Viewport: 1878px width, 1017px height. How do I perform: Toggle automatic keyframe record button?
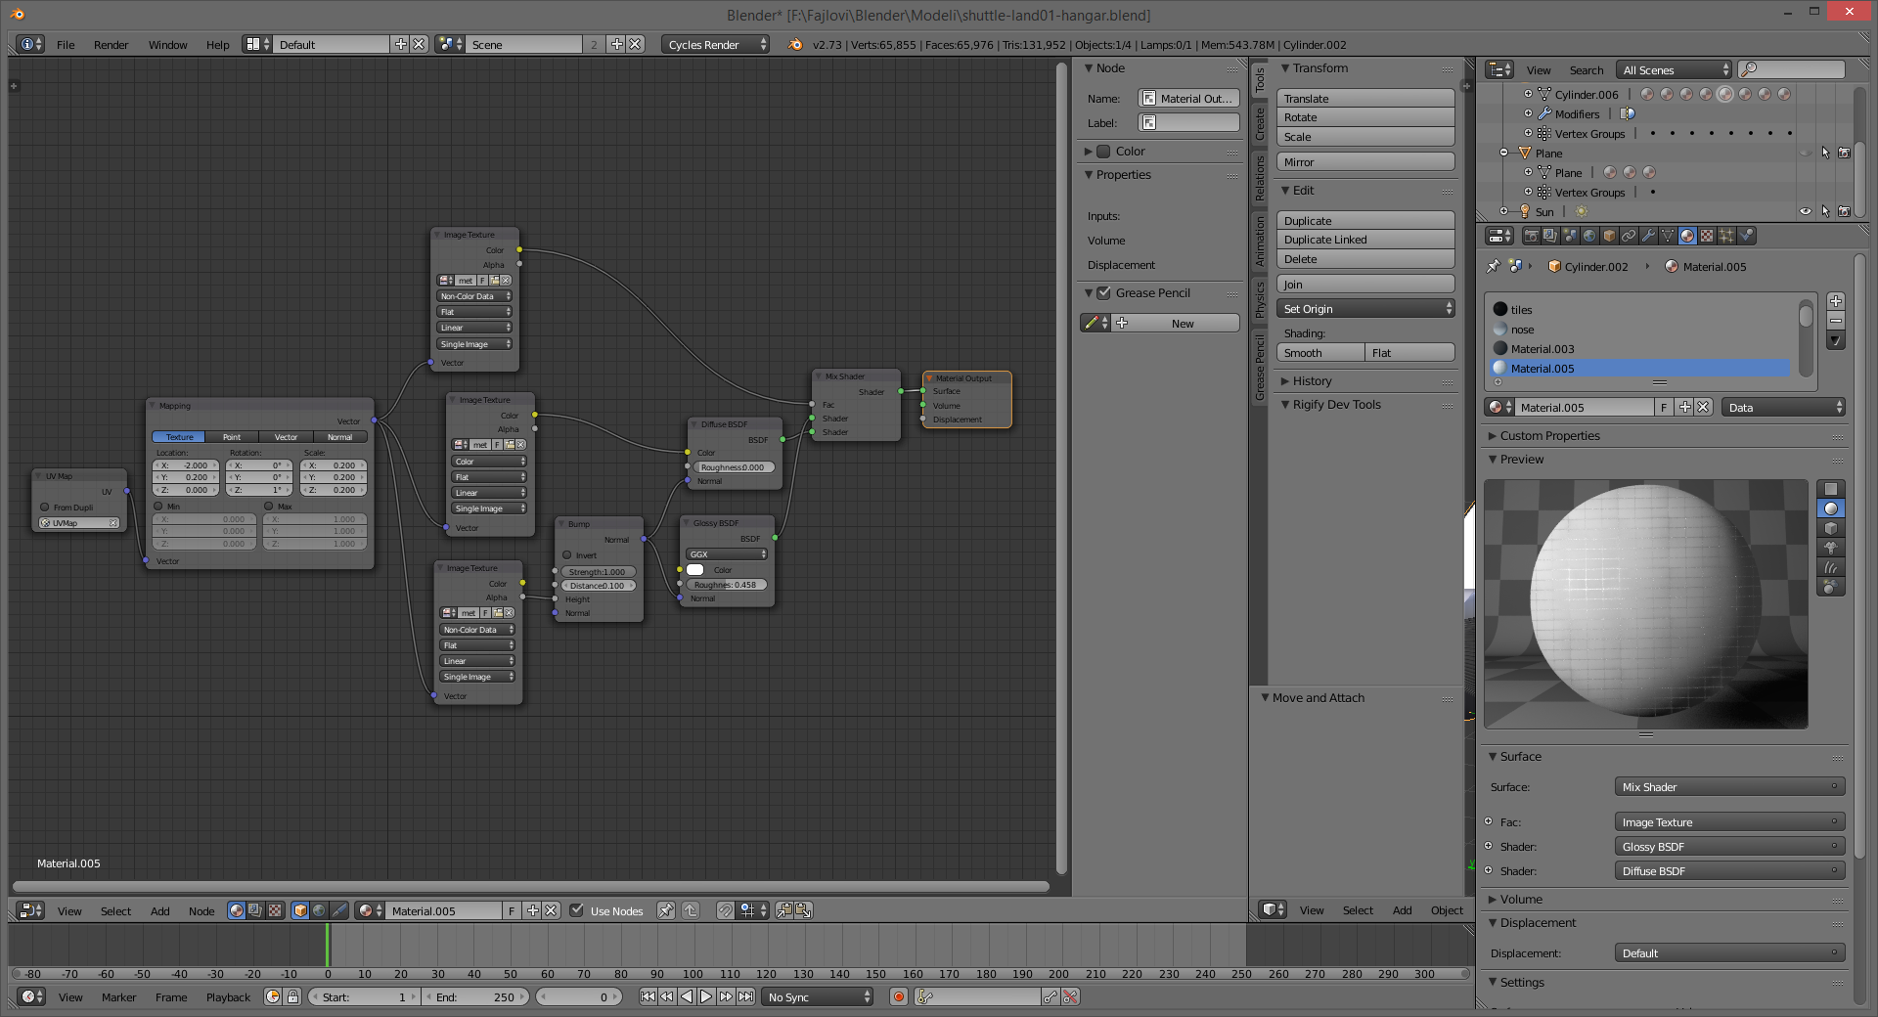[899, 996]
